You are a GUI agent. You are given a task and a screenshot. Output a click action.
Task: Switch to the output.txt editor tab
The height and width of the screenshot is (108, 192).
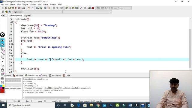(x=27, y=16)
